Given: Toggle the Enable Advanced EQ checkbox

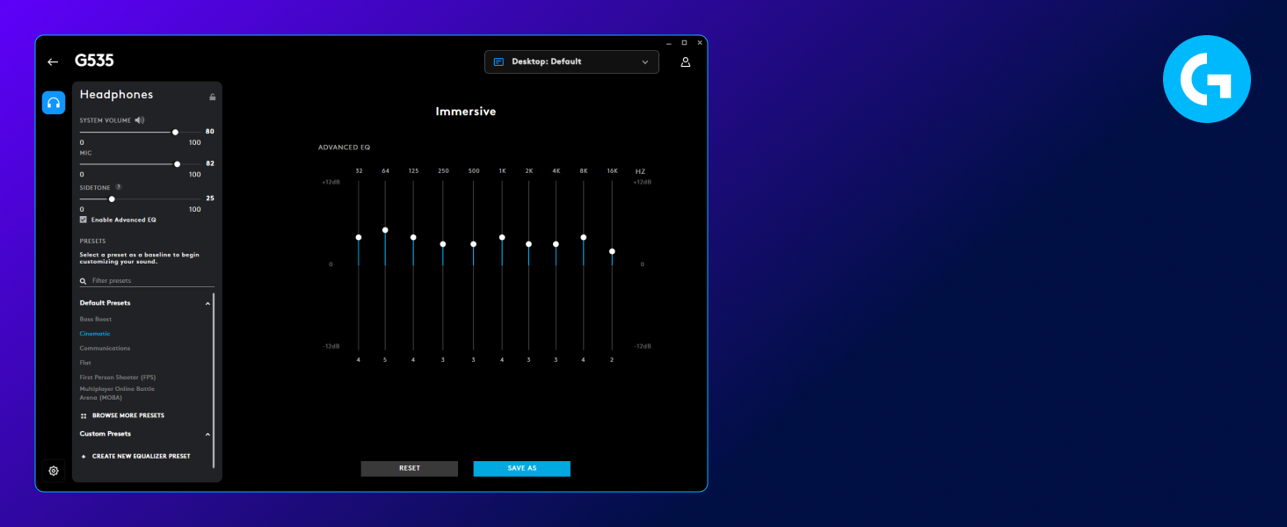Looking at the screenshot, I should pyautogui.click(x=84, y=220).
